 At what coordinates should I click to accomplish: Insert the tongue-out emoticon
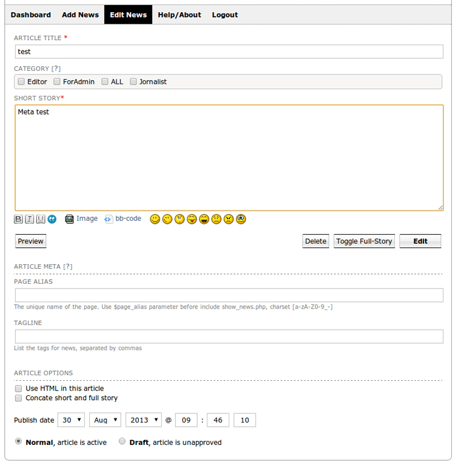coord(192,219)
